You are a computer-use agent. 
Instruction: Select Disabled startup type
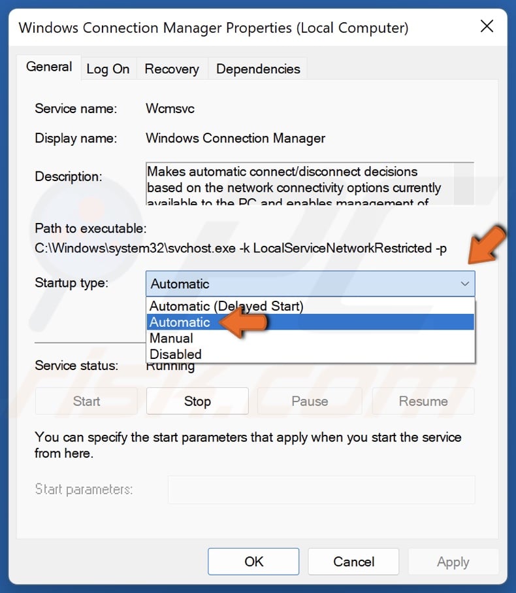(x=174, y=354)
